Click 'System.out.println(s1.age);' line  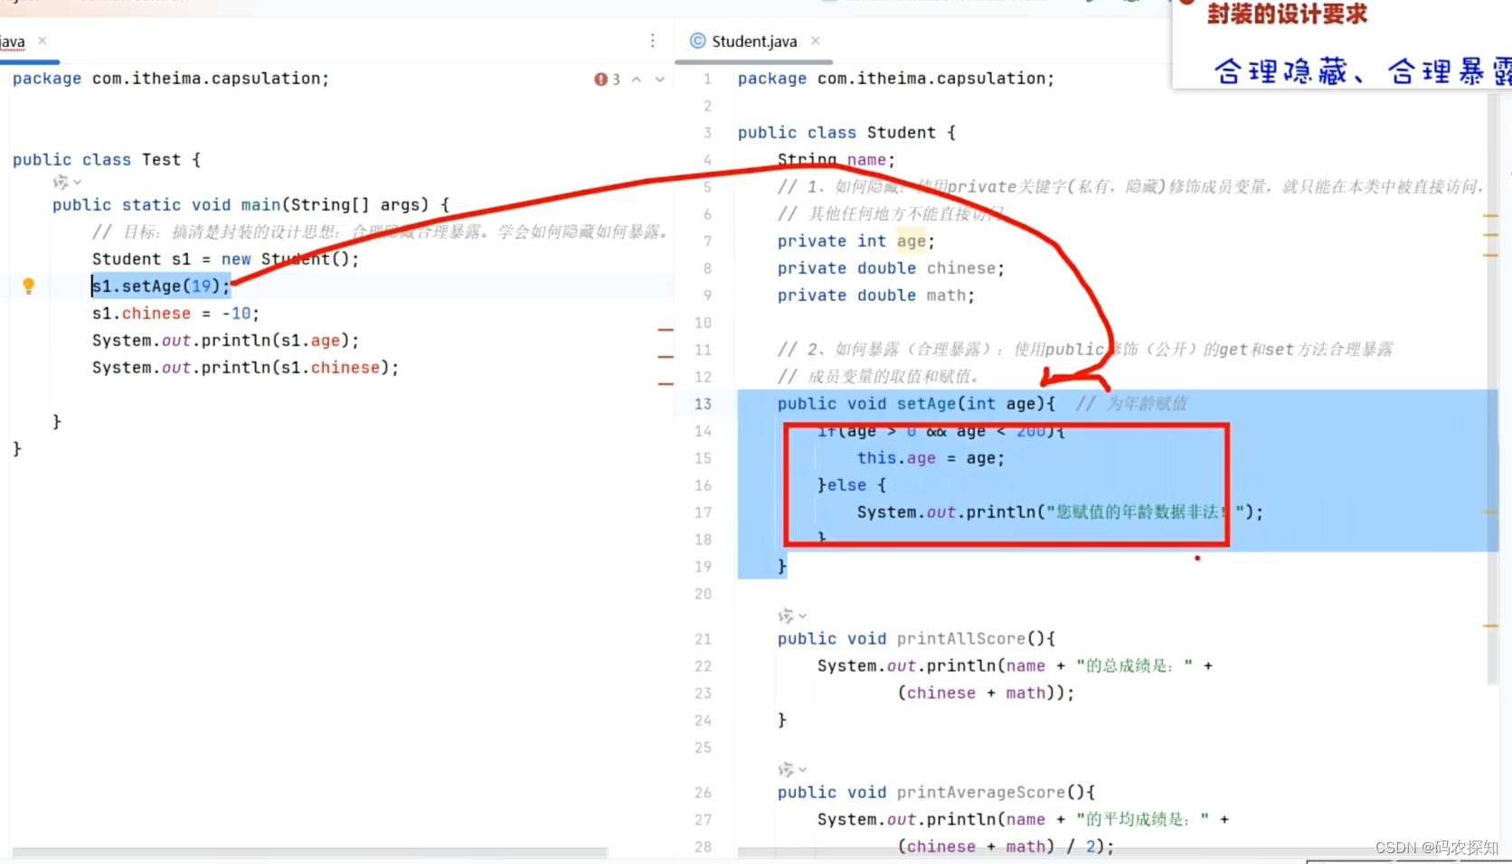pyautogui.click(x=225, y=341)
